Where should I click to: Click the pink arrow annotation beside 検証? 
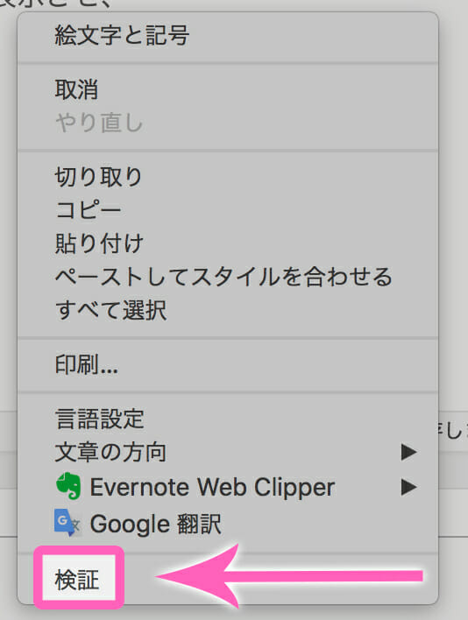click(289, 575)
